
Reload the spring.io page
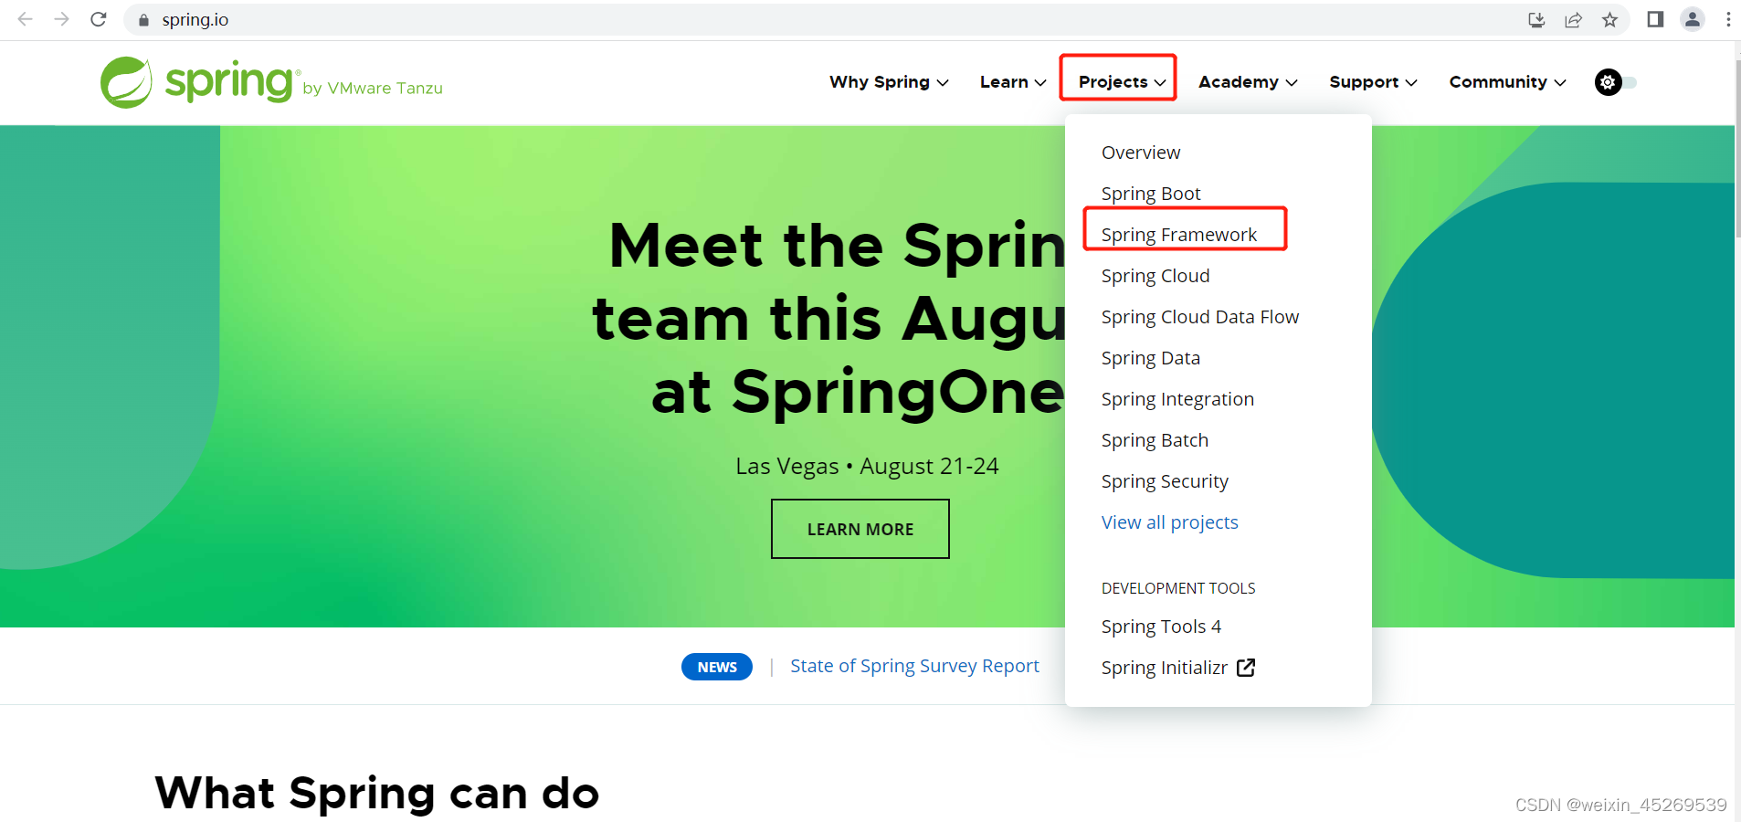(98, 19)
